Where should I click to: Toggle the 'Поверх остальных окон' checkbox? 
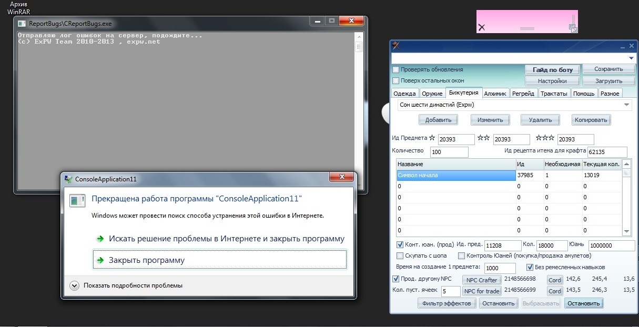pos(396,80)
